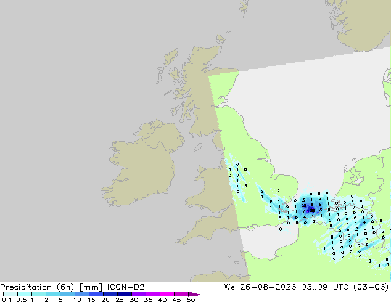
Task: Click the 15–20 mm blue legend swatch
Action: pos(96,294)
